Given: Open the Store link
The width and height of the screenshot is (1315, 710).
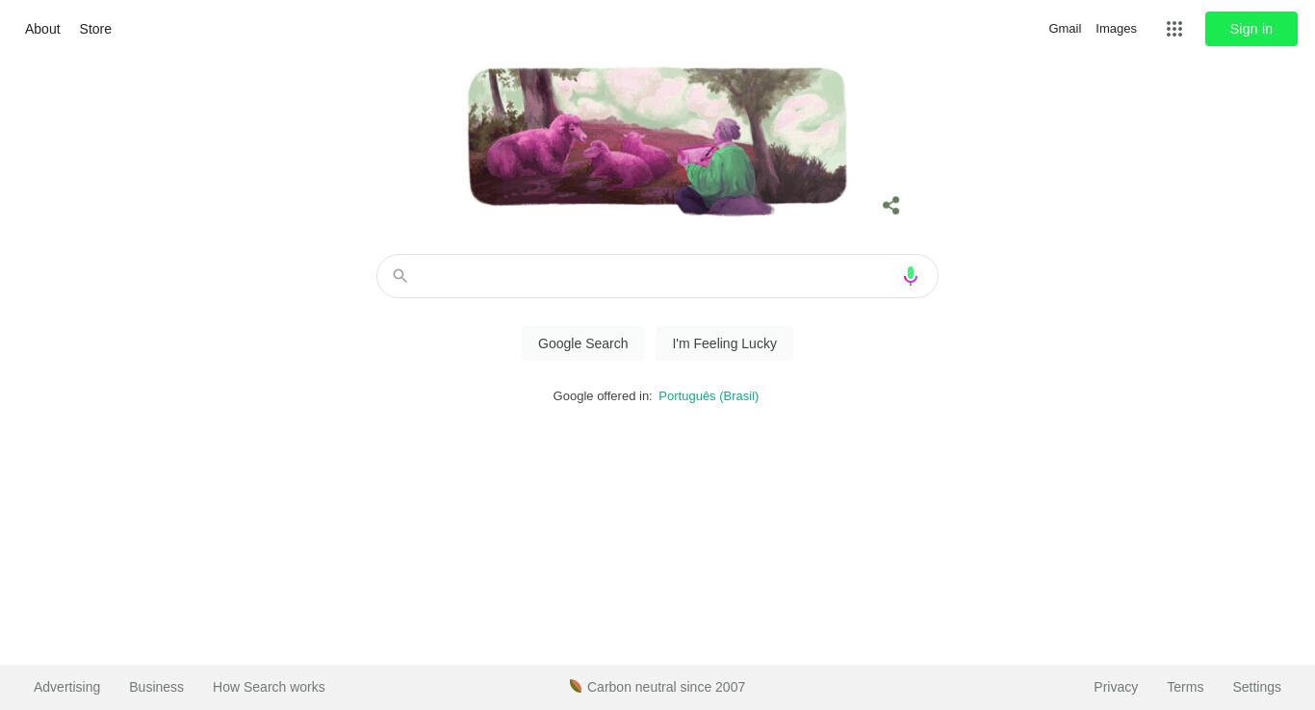Looking at the screenshot, I should [95, 29].
